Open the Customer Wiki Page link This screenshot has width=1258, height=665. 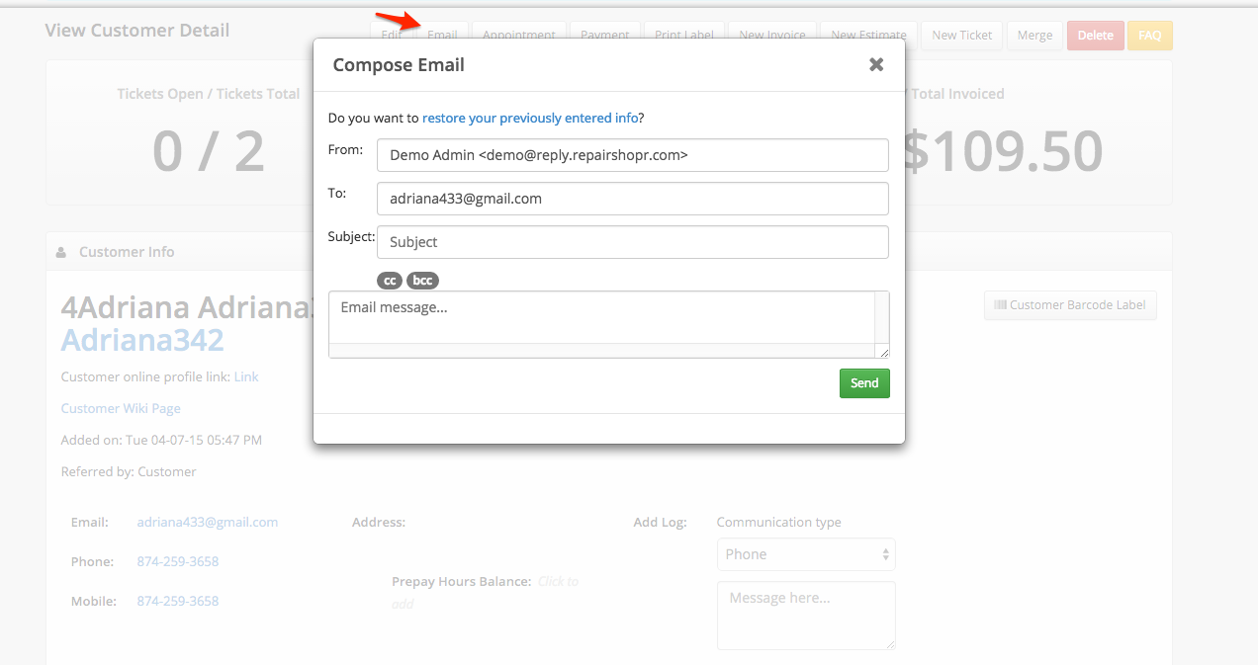click(121, 409)
